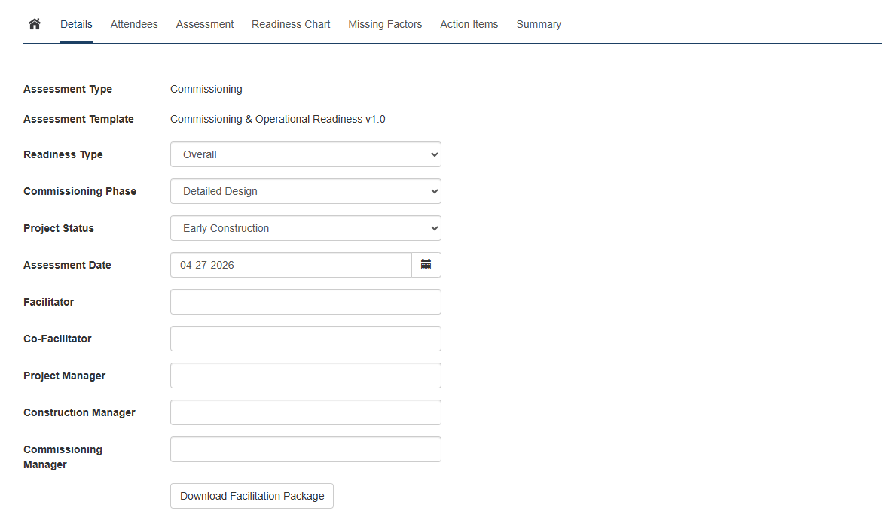895x517 pixels.
Task: Focus the Commissioning Manager field
Action: coord(305,449)
